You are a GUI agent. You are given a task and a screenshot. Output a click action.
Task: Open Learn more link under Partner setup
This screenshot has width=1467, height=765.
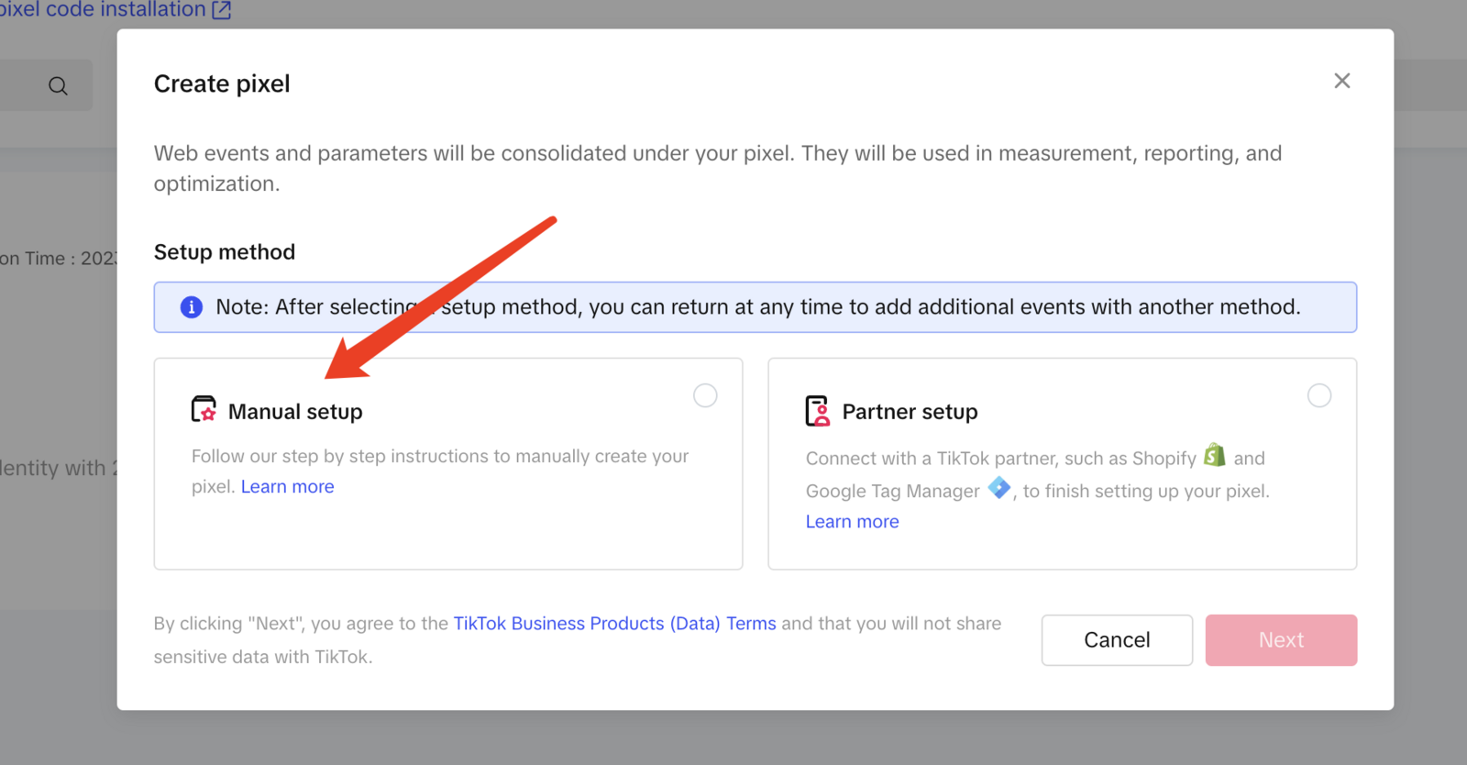(x=852, y=522)
